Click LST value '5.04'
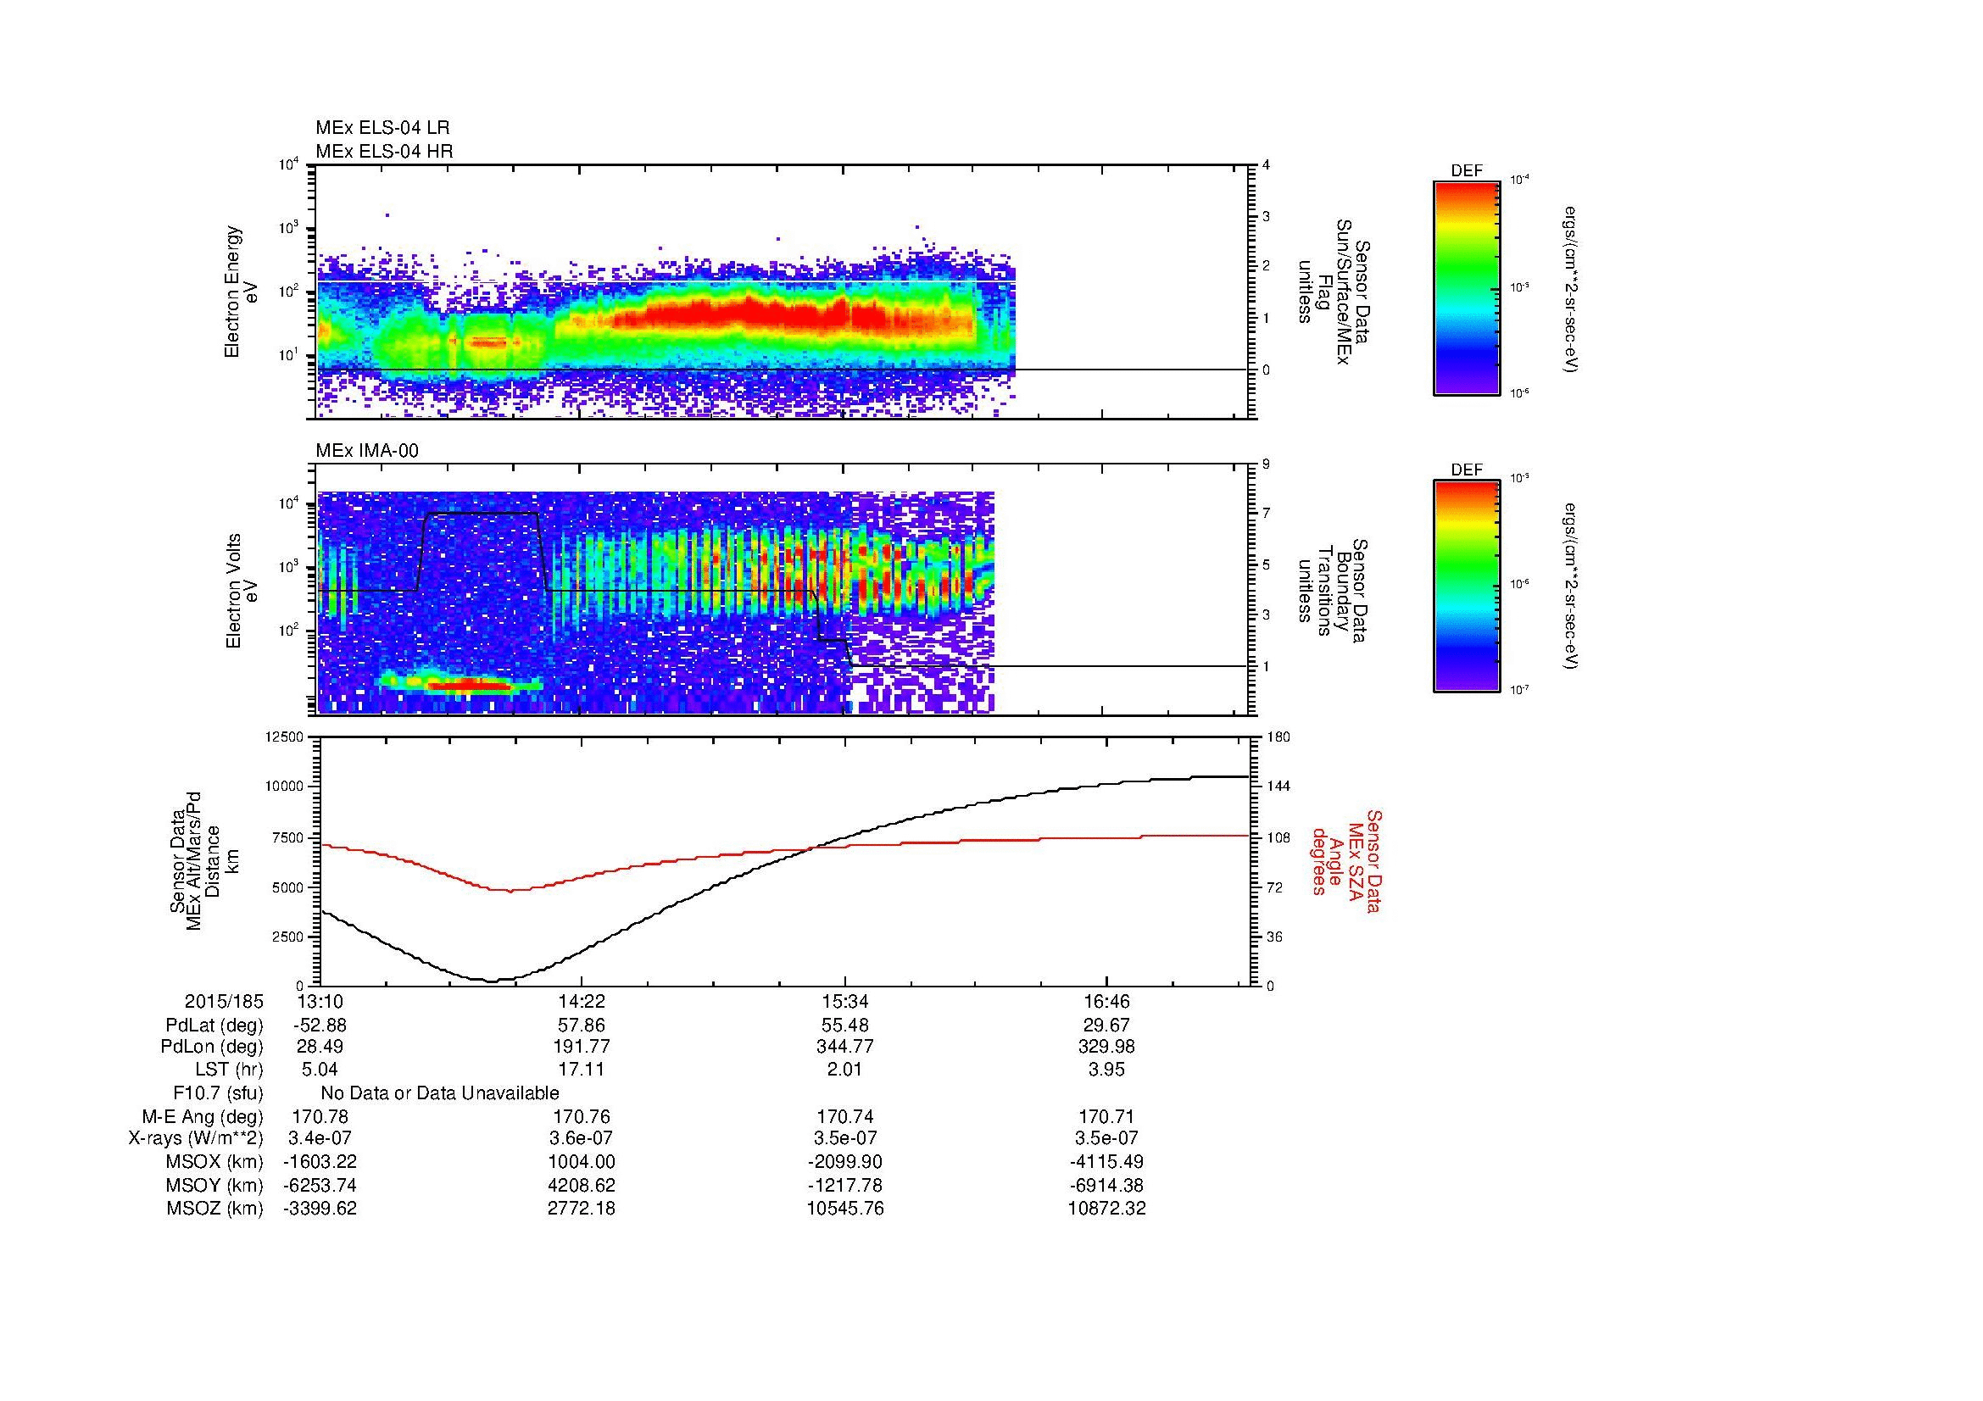The width and height of the screenshot is (1983, 1401). [320, 1070]
